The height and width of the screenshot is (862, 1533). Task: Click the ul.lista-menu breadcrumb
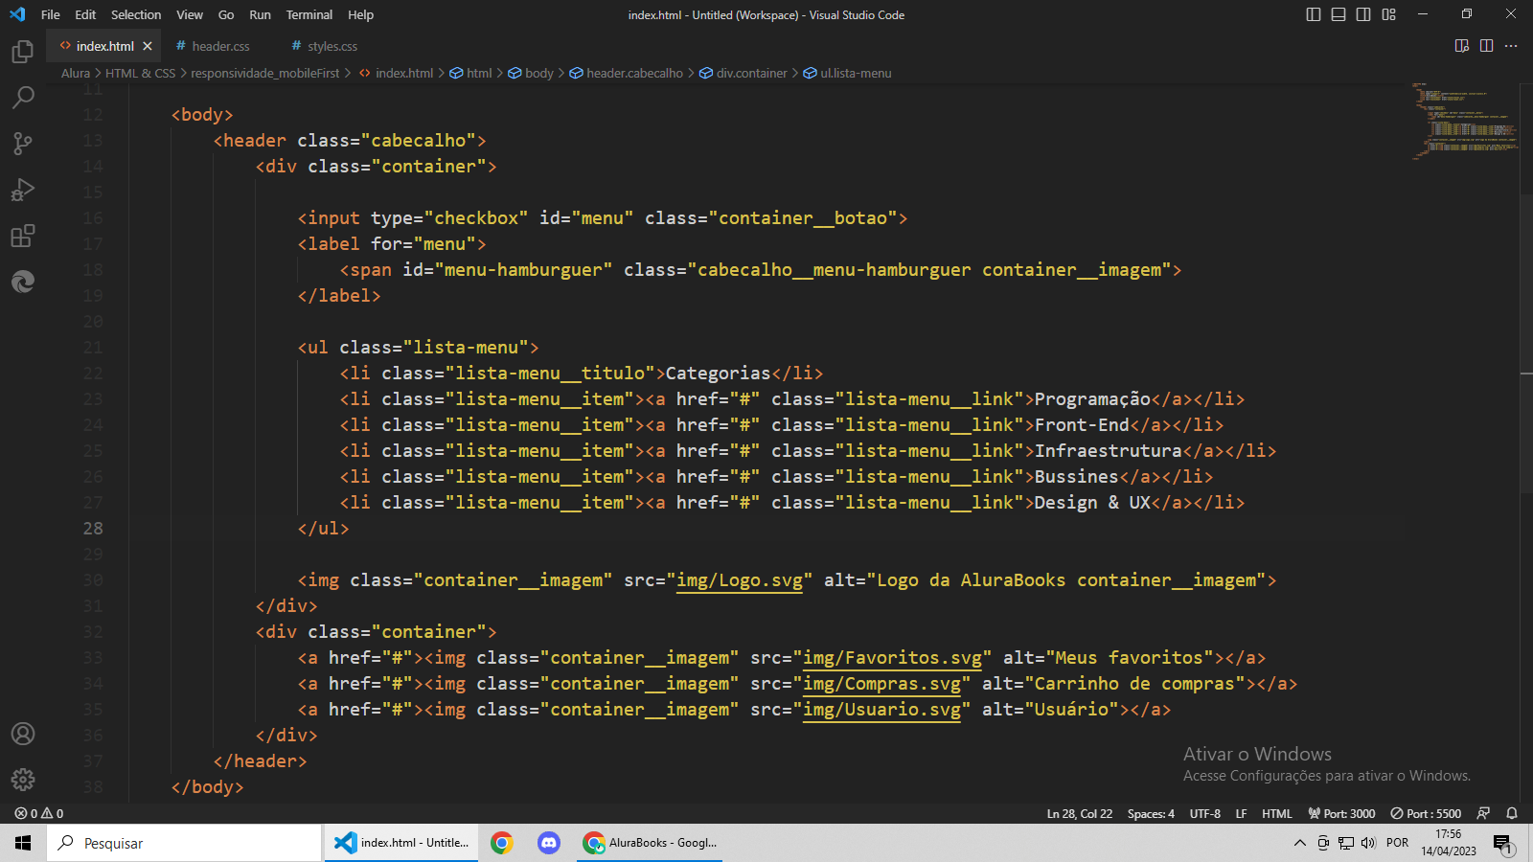coord(848,73)
